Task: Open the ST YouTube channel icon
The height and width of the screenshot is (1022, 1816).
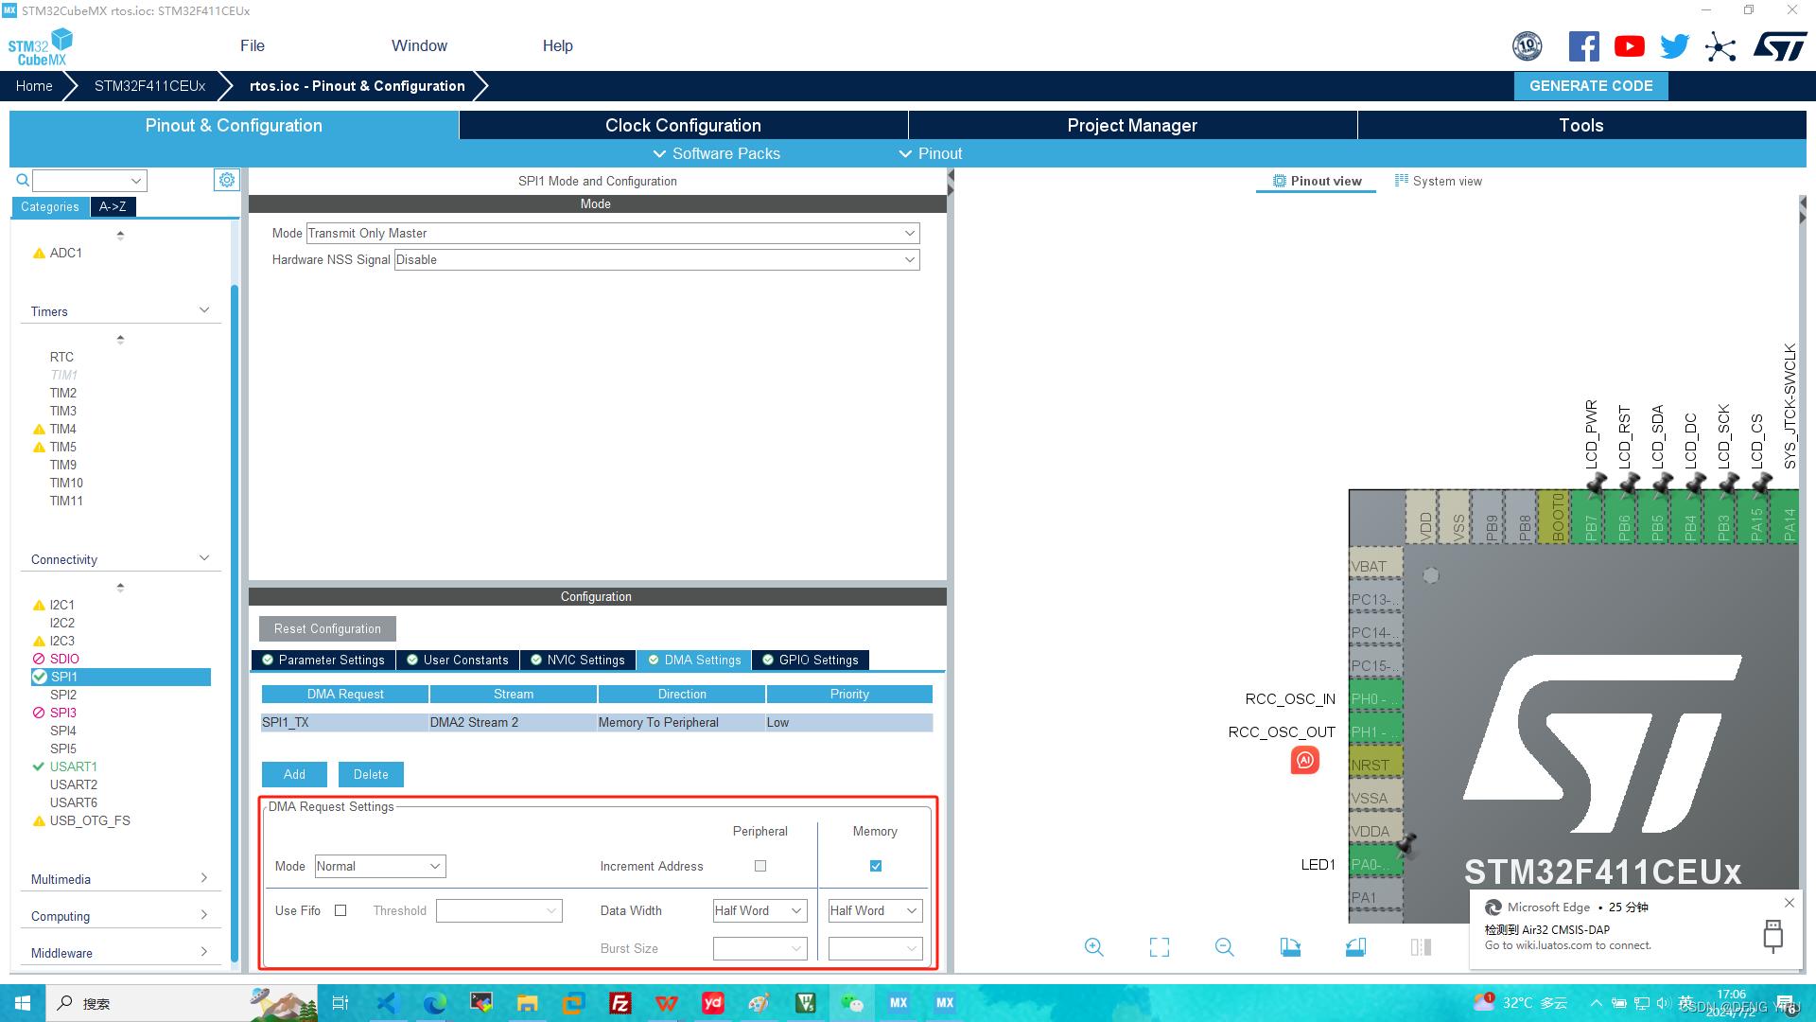Action: click(x=1629, y=46)
